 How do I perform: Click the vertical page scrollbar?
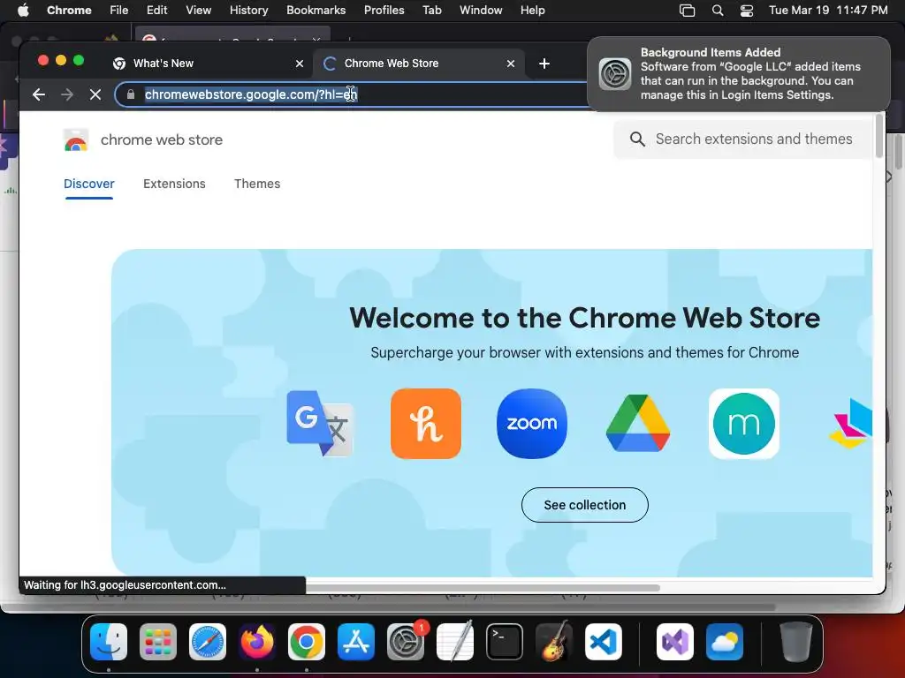(x=879, y=136)
